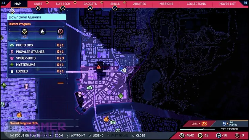Open the ABILITIES tab
This screenshot has width=249, height=140.
(139, 4)
